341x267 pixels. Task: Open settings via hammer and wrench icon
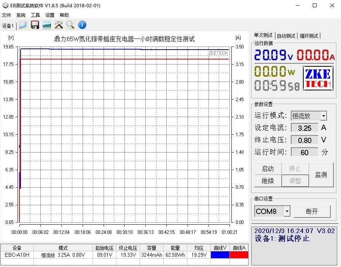tap(59, 25)
